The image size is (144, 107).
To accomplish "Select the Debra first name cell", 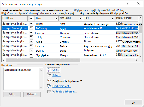I will pyautogui.click(x=71, y=46).
